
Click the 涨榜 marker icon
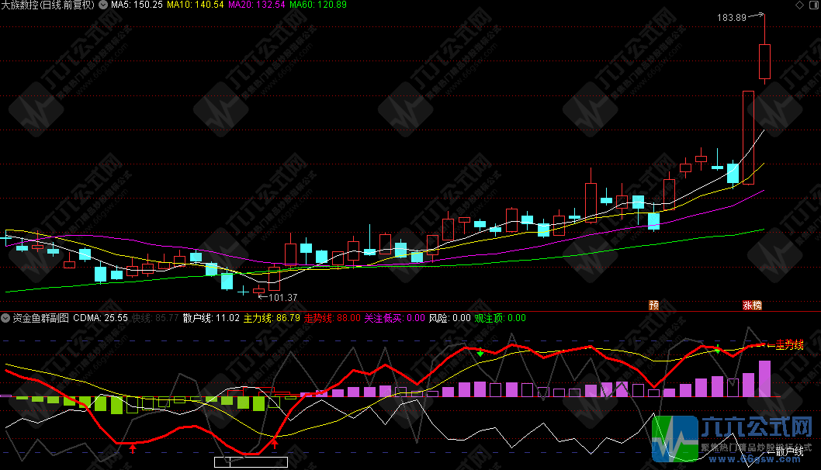click(x=751, y=306)
